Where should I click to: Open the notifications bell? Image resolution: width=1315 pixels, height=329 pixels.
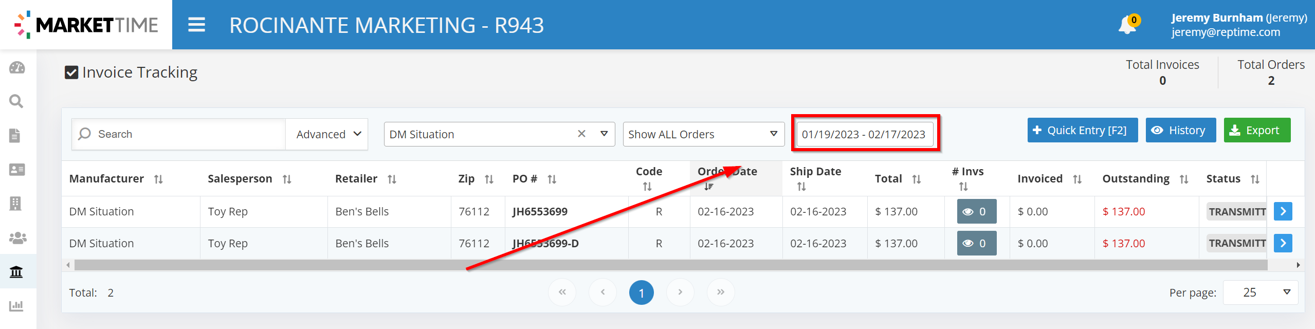pos(1128,25)
